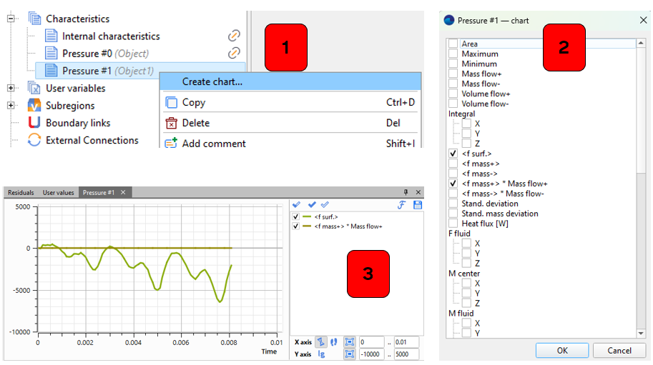
Task: Expand the Subregions tree node
Action: pos(11,106)
